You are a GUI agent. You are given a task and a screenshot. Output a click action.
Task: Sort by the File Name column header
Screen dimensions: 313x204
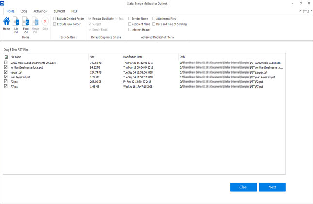coord(16,57)
